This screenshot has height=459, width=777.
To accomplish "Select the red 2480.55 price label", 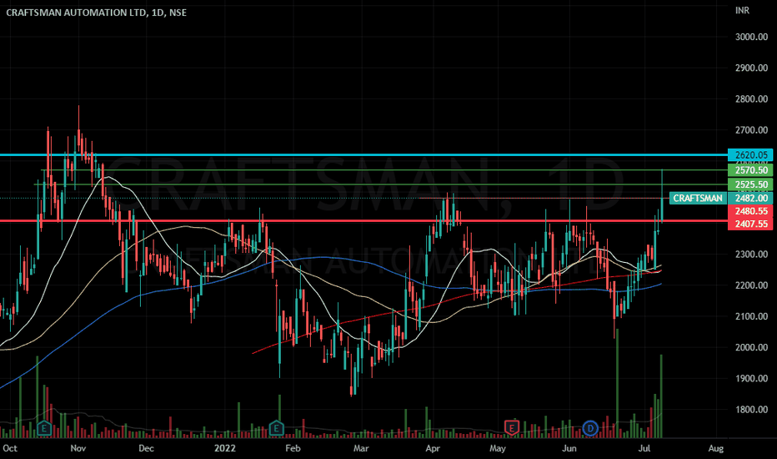I will coord(750,211).
